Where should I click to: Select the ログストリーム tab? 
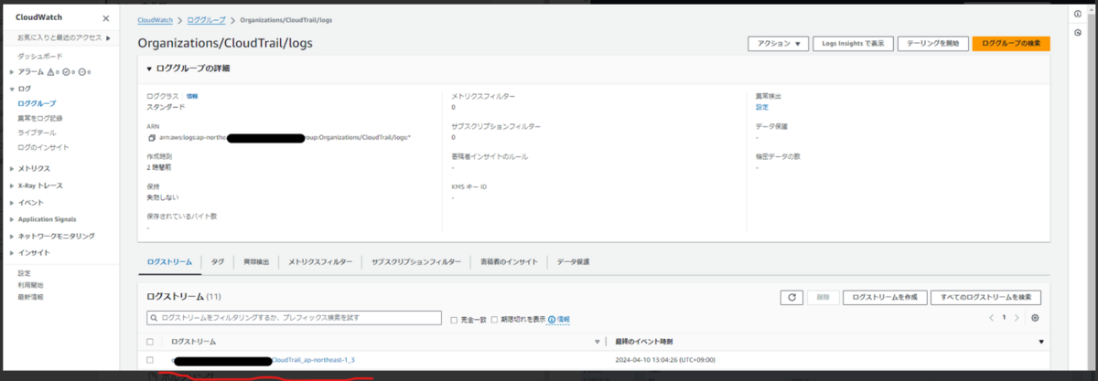click(x=169, y=261)
